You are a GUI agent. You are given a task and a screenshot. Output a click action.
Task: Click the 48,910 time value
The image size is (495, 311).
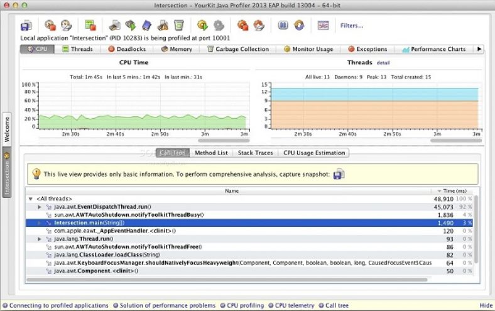click(443, 199)
